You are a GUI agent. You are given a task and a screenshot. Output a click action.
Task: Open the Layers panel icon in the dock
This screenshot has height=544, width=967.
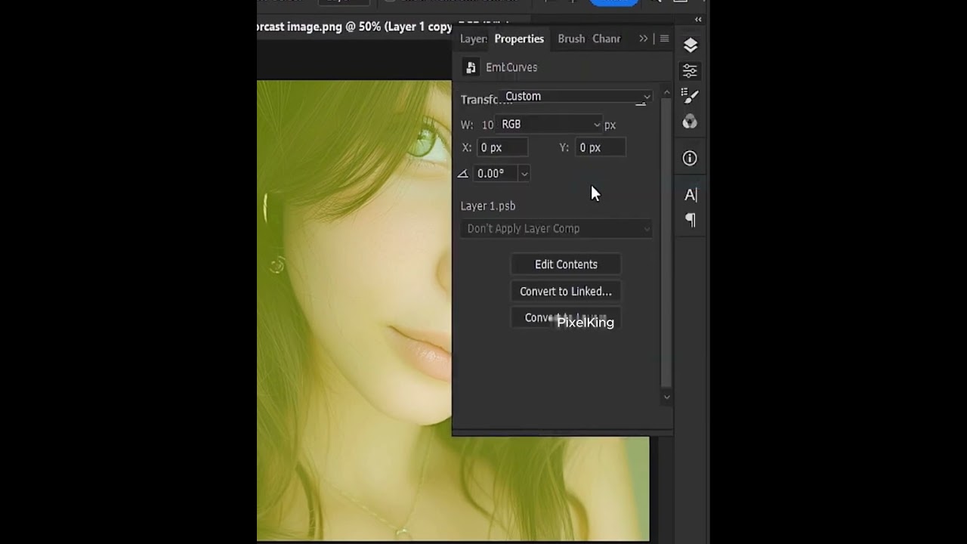[690, 45]
